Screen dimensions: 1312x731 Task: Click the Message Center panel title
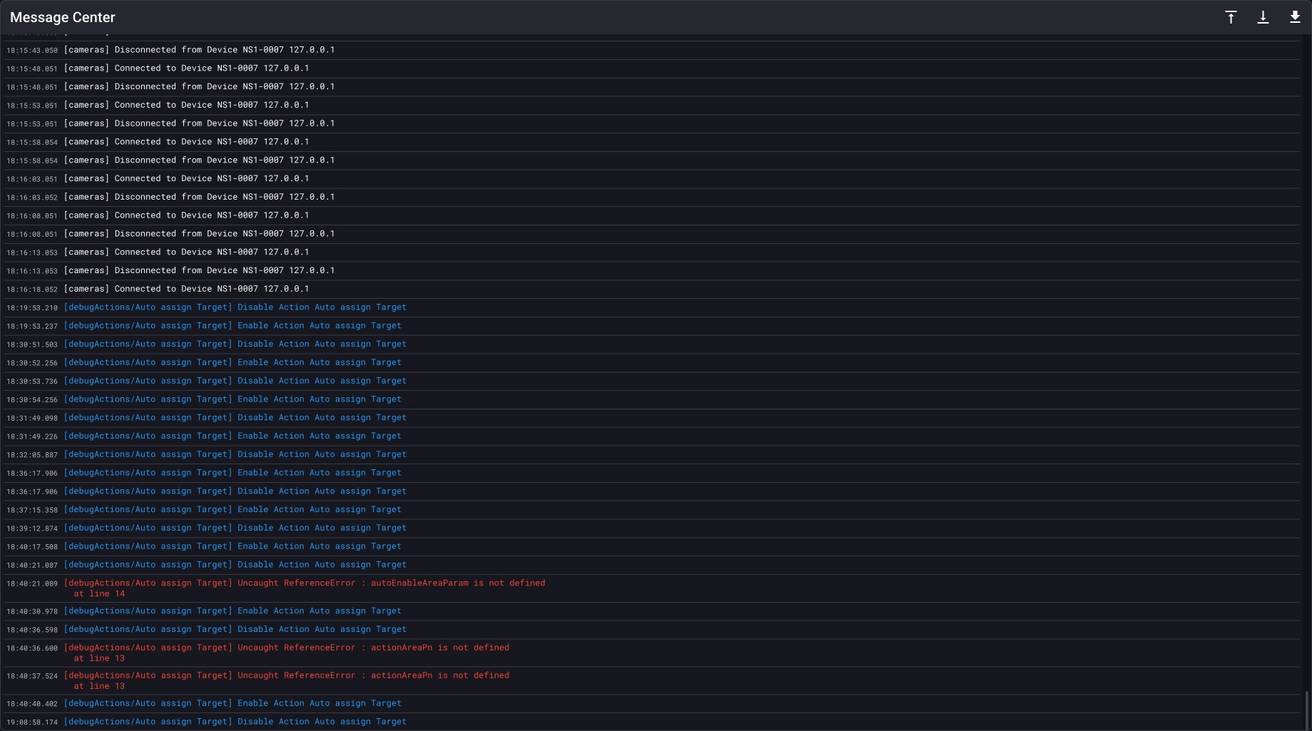[63, 17]
